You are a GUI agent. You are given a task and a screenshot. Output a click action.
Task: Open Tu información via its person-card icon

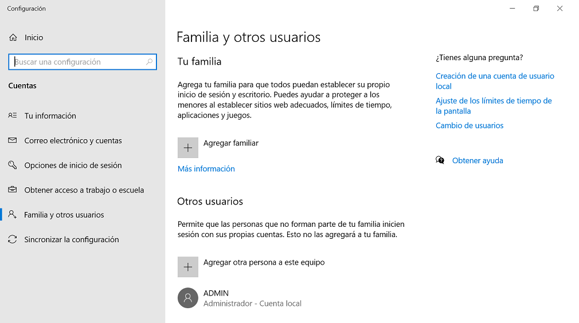pos(13,116)
